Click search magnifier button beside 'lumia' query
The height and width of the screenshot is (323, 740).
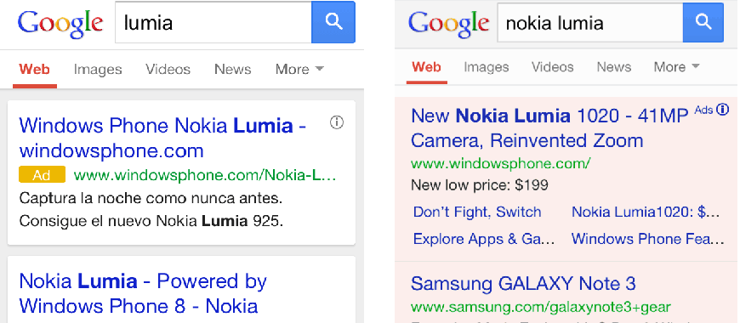click(x=333, y=22)
